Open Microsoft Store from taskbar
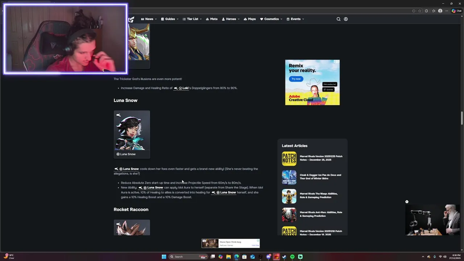The image size is (464, 261). point(244,257)
